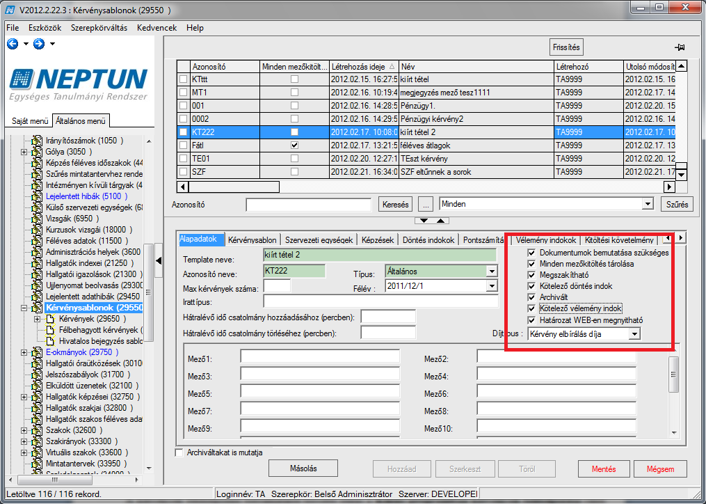Screen dimensions: 706x504
Task: Click the down triangle above the tabs
Action: [424, 221]
